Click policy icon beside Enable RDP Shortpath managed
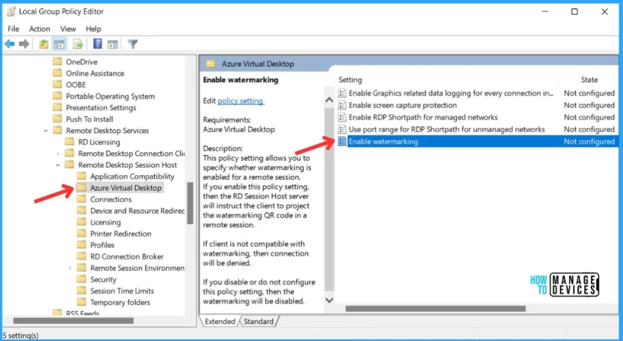623x341 pixels. pyautogui.click(x=342, y=117)
